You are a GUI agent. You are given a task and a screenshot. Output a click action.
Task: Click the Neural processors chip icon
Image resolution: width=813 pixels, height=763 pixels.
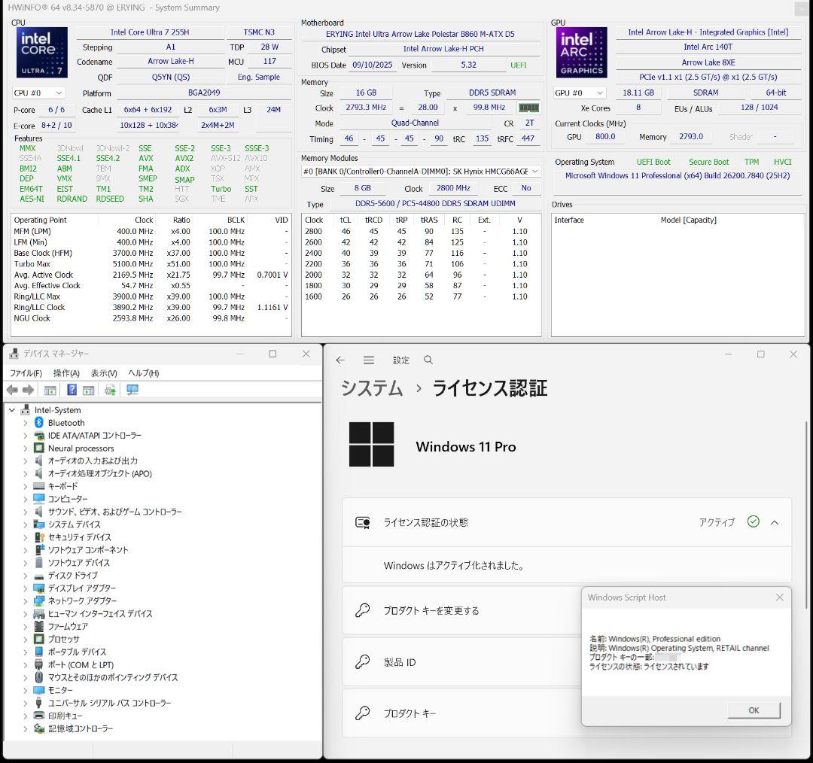(39, 448)
